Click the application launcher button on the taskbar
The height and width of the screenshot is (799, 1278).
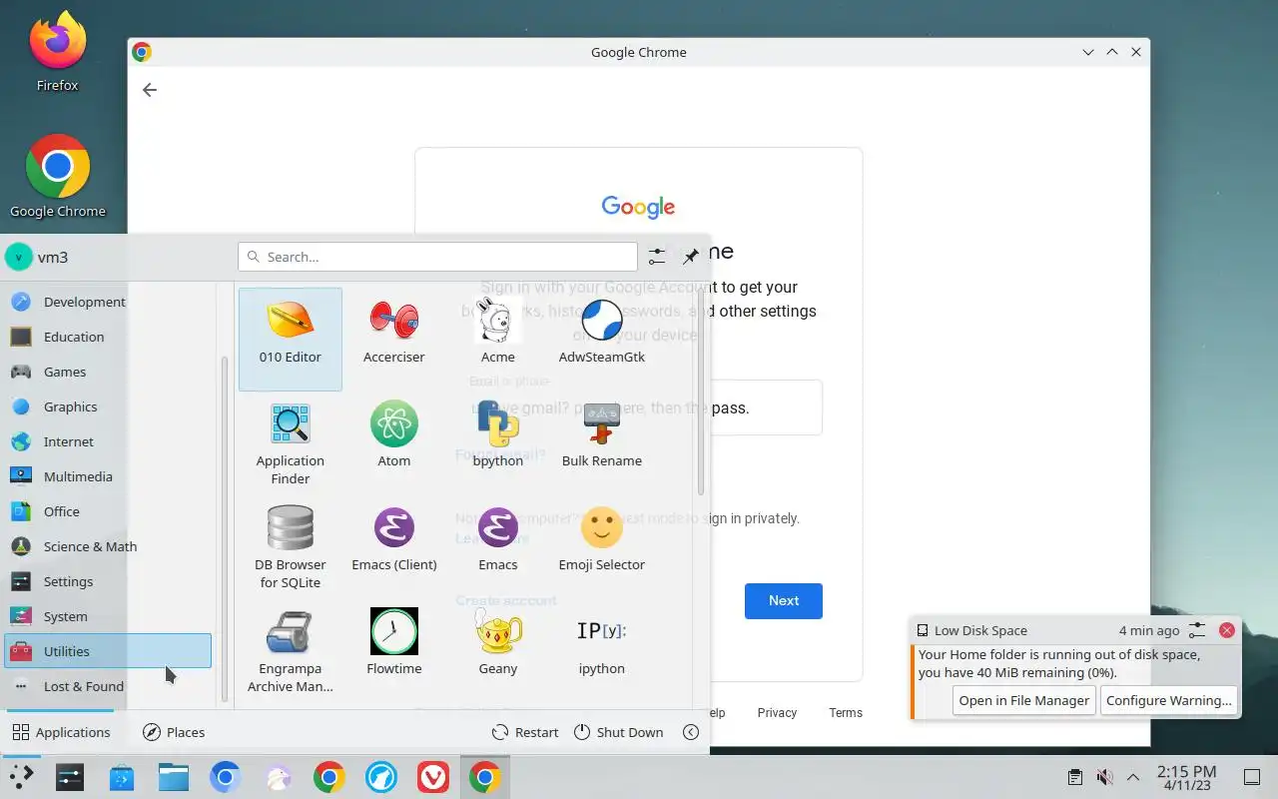(x=20, y=777)
